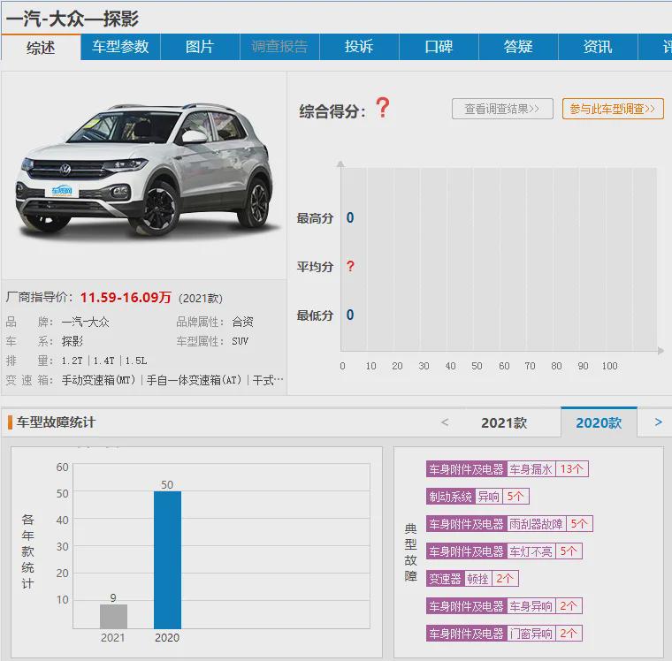Open the 综述 overview tab
The image size is (672, 661).
click(x=41, y=47)
